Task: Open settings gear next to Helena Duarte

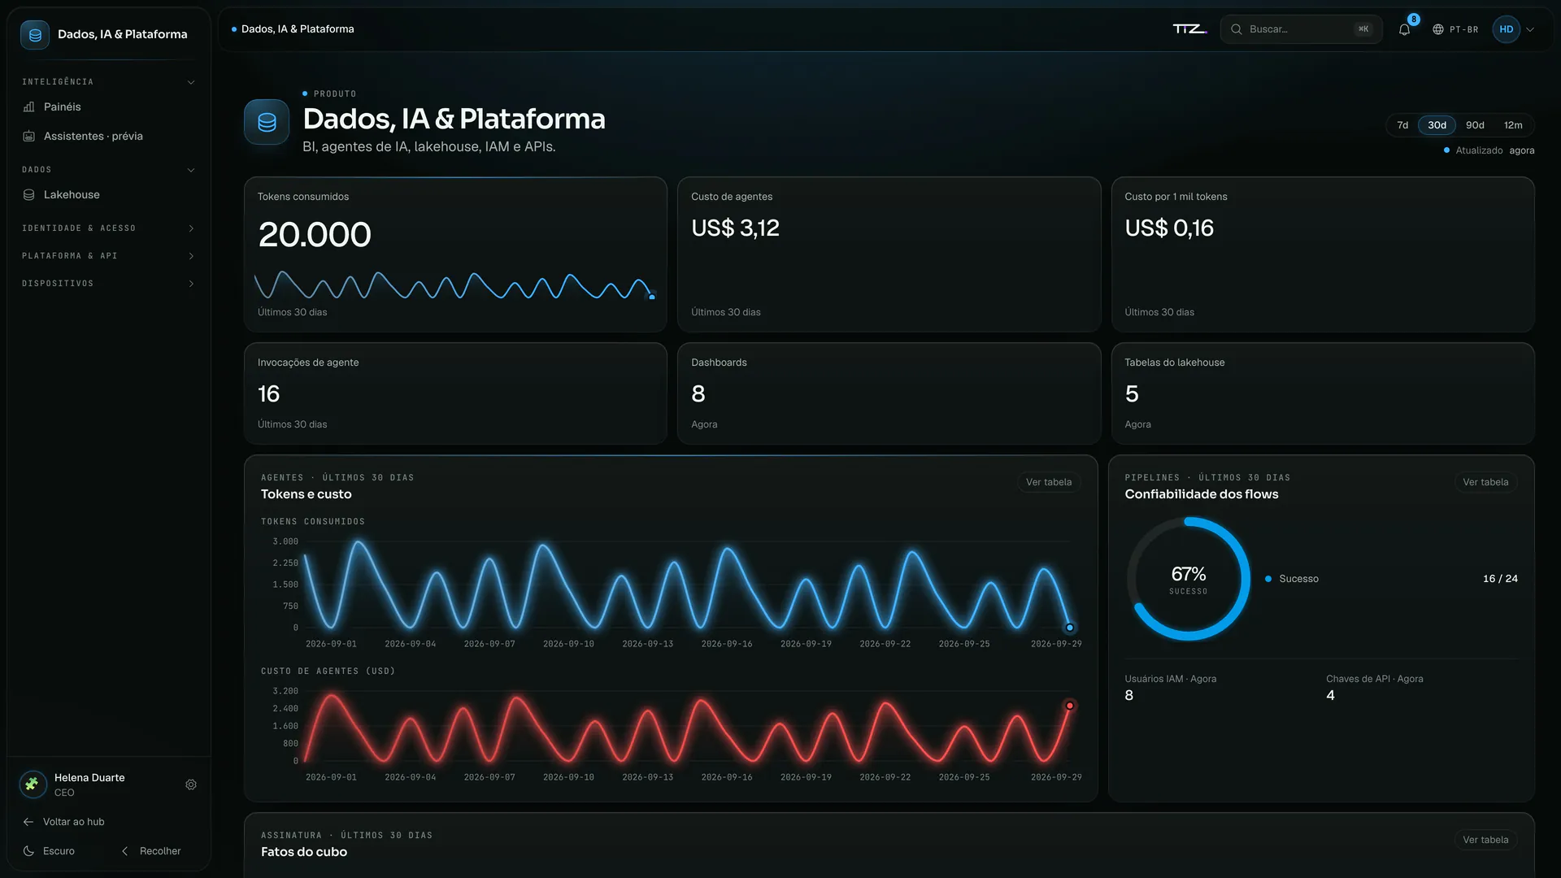Action: point(191,785)
